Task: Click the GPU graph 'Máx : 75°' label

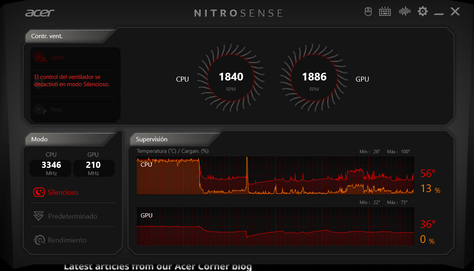Action: tap(397, 202)
